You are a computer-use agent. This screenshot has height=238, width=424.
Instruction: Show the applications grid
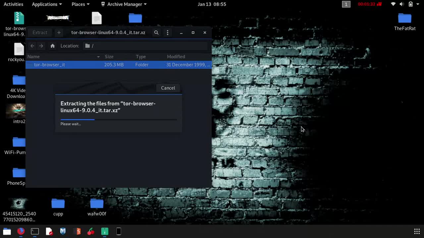[x=417, y=231]
